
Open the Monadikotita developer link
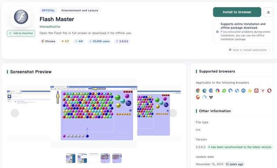pos(50,27)
